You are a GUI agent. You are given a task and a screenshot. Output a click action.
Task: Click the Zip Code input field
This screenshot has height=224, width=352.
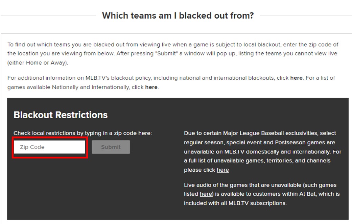(50, 147)
